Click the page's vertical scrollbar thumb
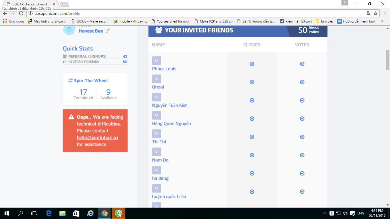Viewport: 390px width, 219px height. point(387,60)
